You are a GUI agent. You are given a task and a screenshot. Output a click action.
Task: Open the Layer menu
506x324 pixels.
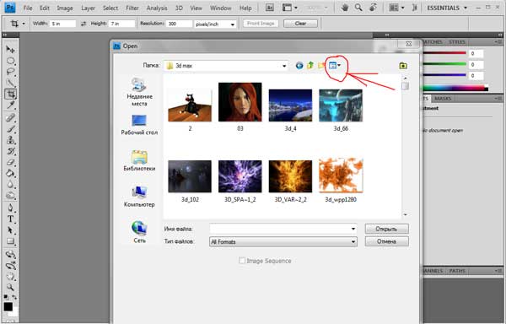pyautogui.click(x=88, y=8)
